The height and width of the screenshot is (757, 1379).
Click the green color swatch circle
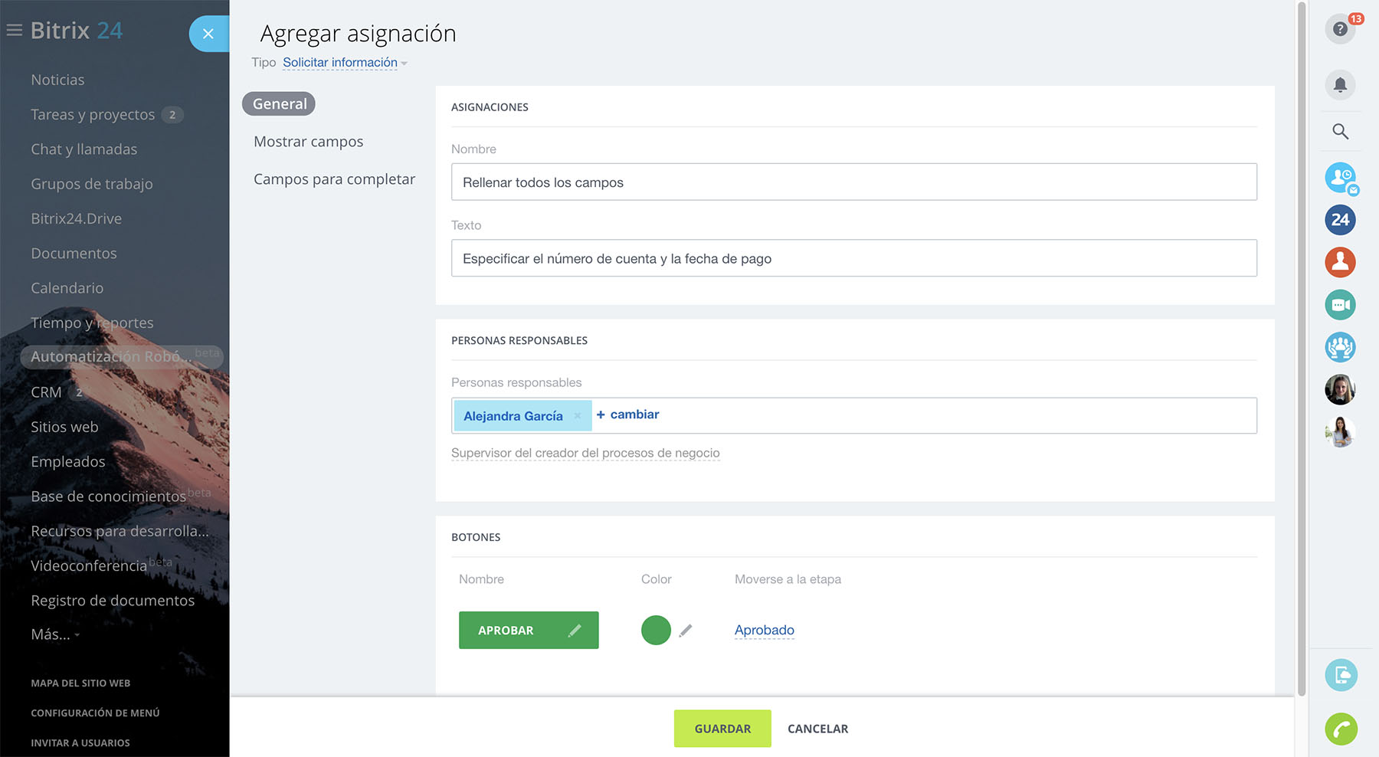point(656,631)
